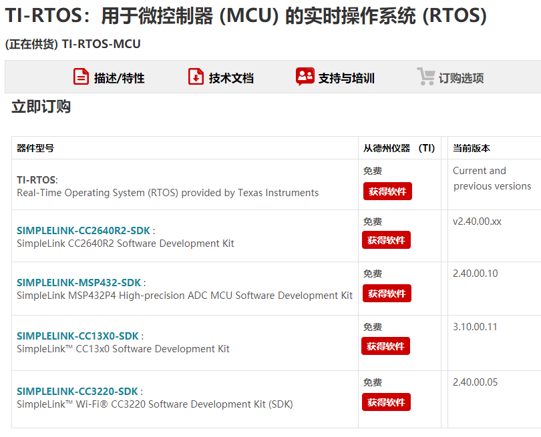The image size is (541, 437).
Task: Click the TI-RTOS part name text
Action: tap(36, 180)
